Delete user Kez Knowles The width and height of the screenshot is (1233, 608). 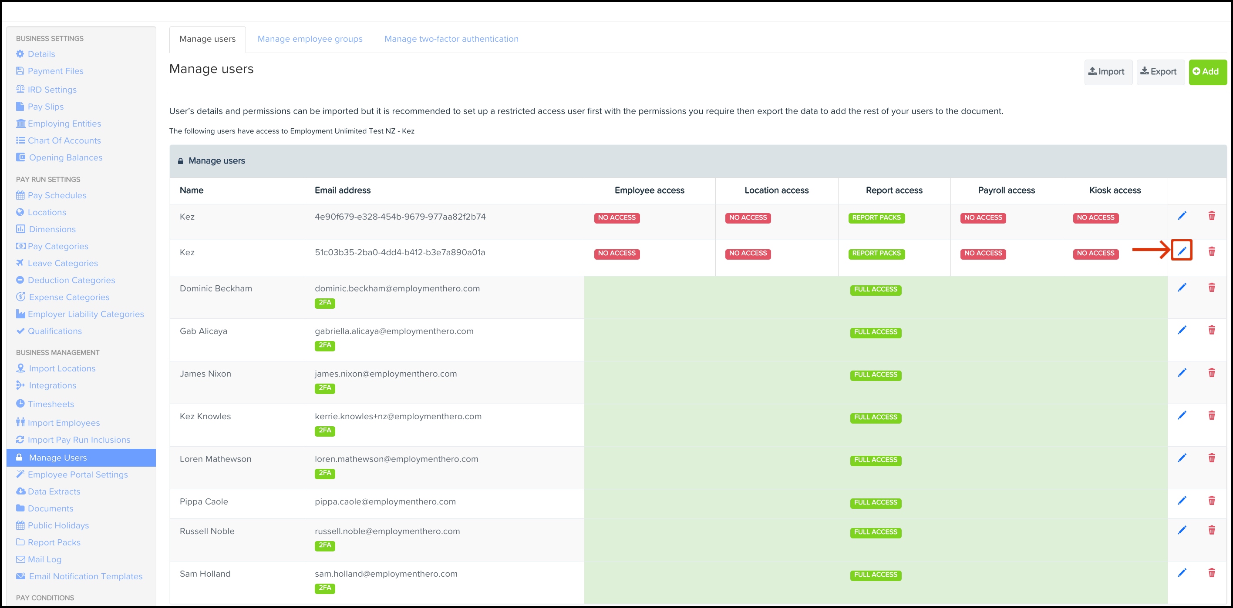pyautogui.click(x=1212, y=415)
